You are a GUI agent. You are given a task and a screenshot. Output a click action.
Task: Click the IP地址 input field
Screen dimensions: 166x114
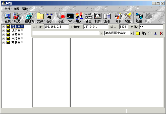click(96, 27)
